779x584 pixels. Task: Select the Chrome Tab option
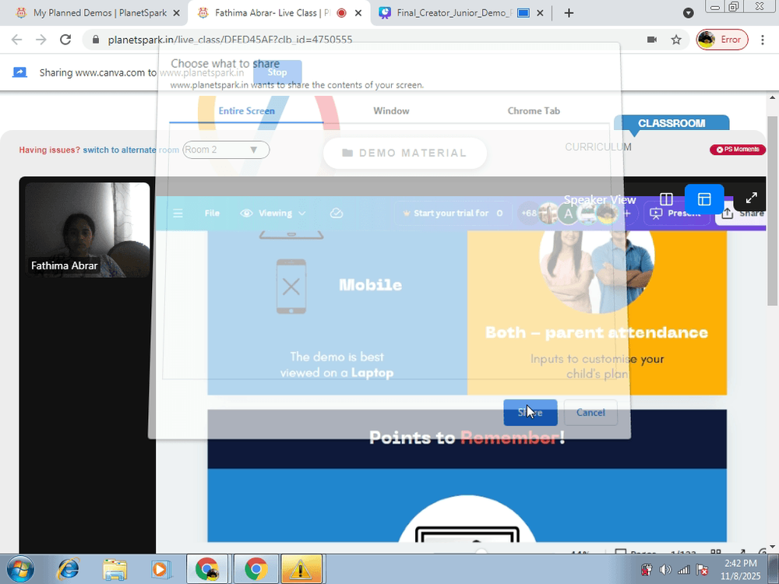pyautogui.click(x=534, y=111)
